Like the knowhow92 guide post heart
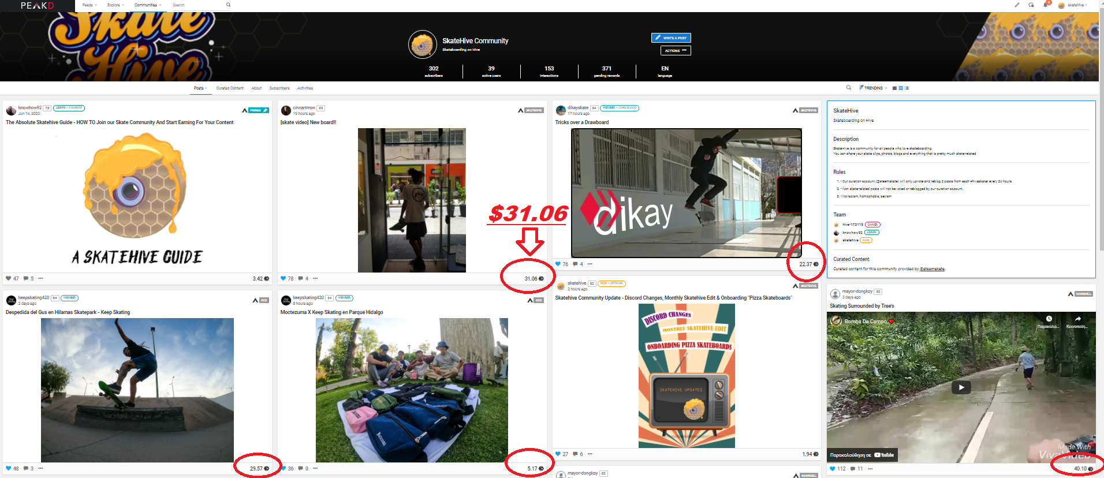 [9, 278]
